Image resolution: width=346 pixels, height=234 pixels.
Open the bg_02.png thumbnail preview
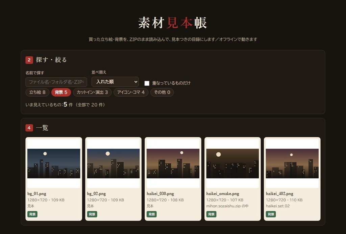(114, 163)
